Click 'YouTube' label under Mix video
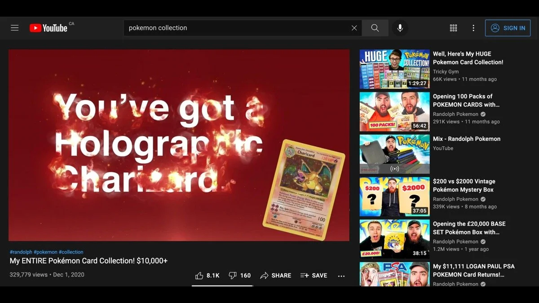This screenshot has height=303, width=539. (x=443, y=148)
